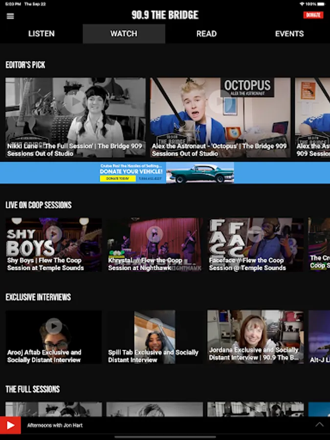Open the hamburger navigation menu
Viewport: 330px width, 440px height.
click(10, 16)
